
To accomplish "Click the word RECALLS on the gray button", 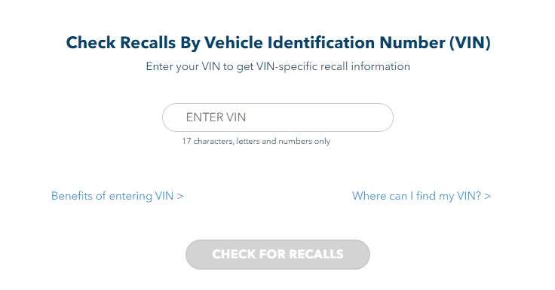I will point(315,255).
